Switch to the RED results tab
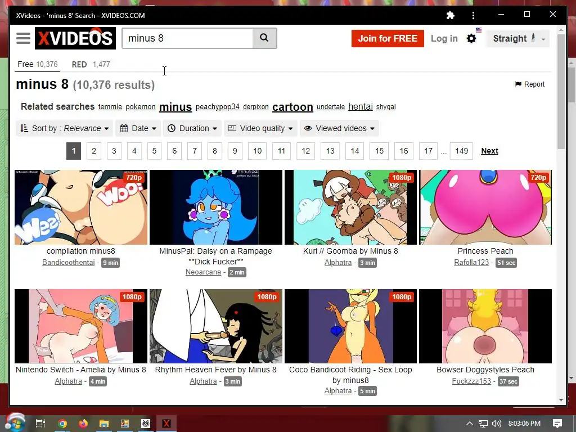 91,64
